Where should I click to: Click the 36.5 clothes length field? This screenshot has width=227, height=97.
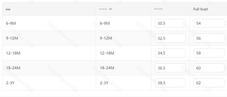click(170, 68)
